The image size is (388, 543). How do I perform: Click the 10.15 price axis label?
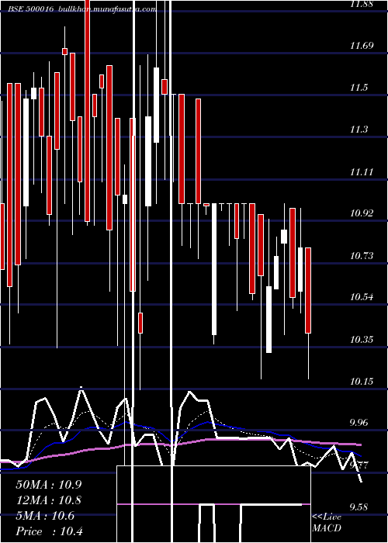pyautogui.click(x=362, y=382)
